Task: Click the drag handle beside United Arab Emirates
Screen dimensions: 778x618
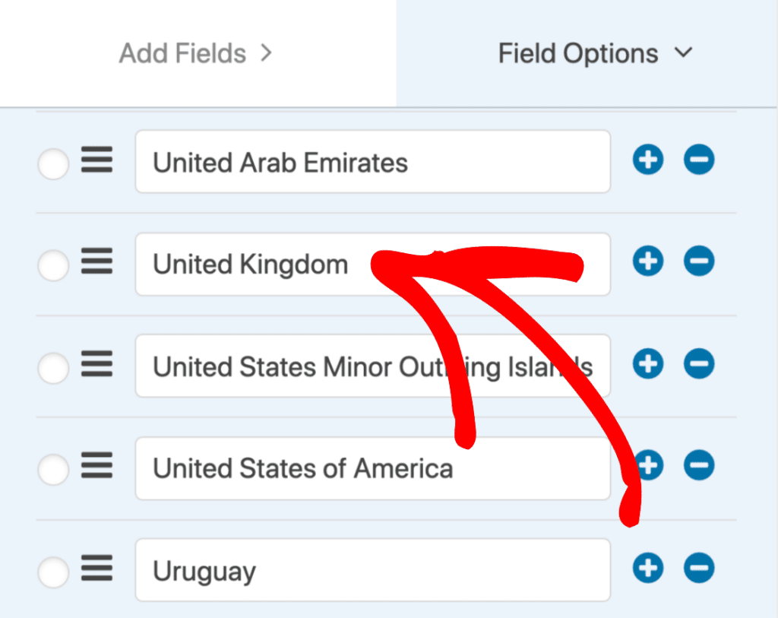Action: click(x=97, y=160)
